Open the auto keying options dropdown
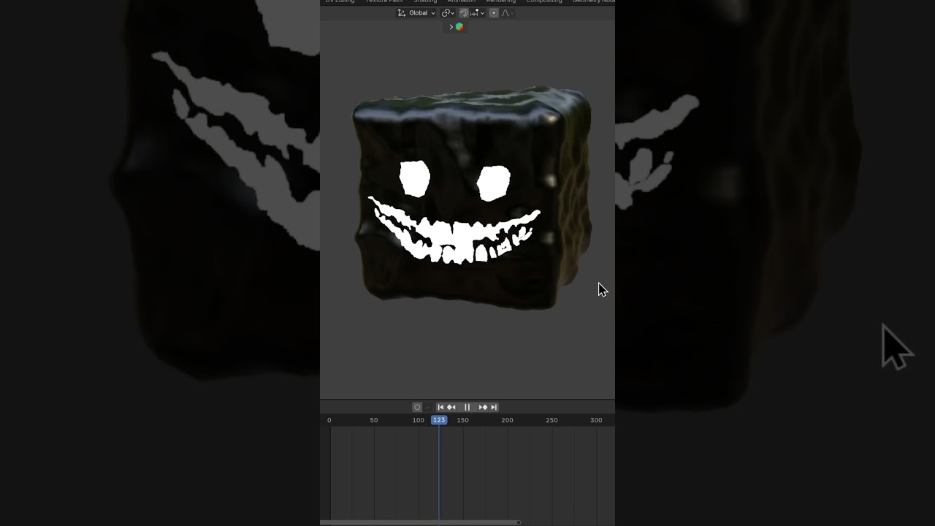The height and width of the screenshot is (526, 935). click(427, 407)
